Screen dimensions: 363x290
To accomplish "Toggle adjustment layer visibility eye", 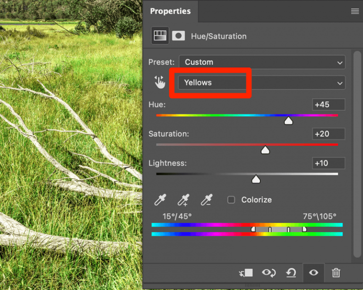I will pos(313,273).
